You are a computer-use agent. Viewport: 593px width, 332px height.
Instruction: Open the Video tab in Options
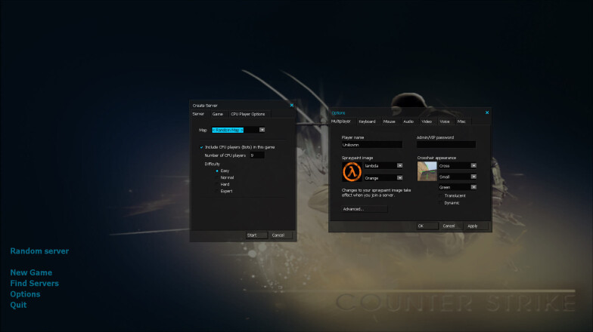pyautogui.click(x=427, y=121)
